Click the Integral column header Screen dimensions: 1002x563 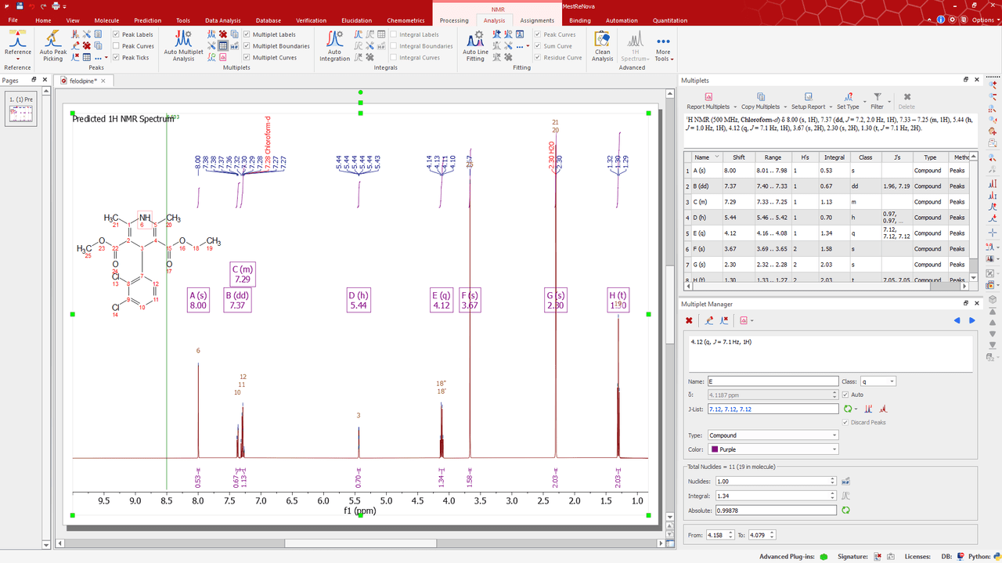(834, 157)
